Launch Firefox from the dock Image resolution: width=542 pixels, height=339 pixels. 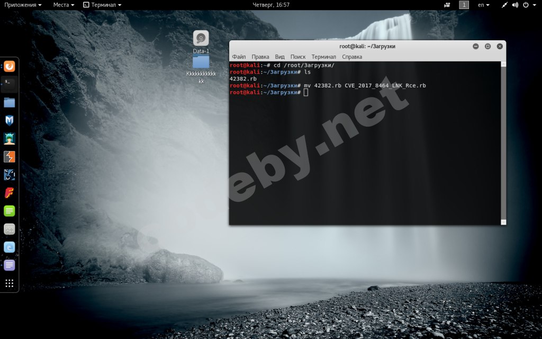(10, 66)
